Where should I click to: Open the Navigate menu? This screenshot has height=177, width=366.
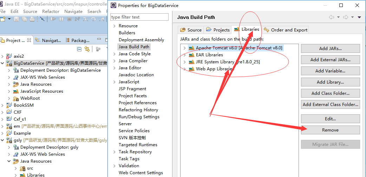coord(73,12)
